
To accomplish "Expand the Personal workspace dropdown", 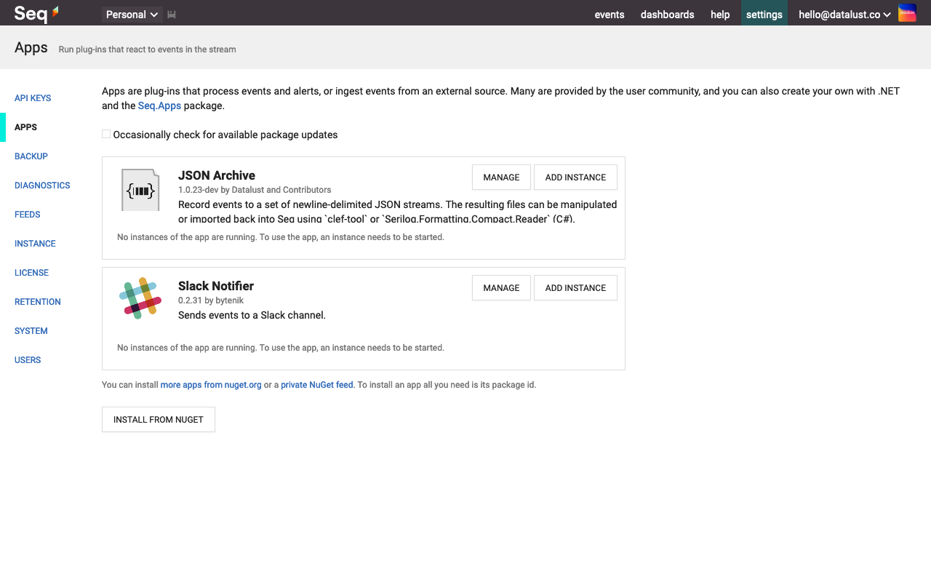I will [132, 15].
